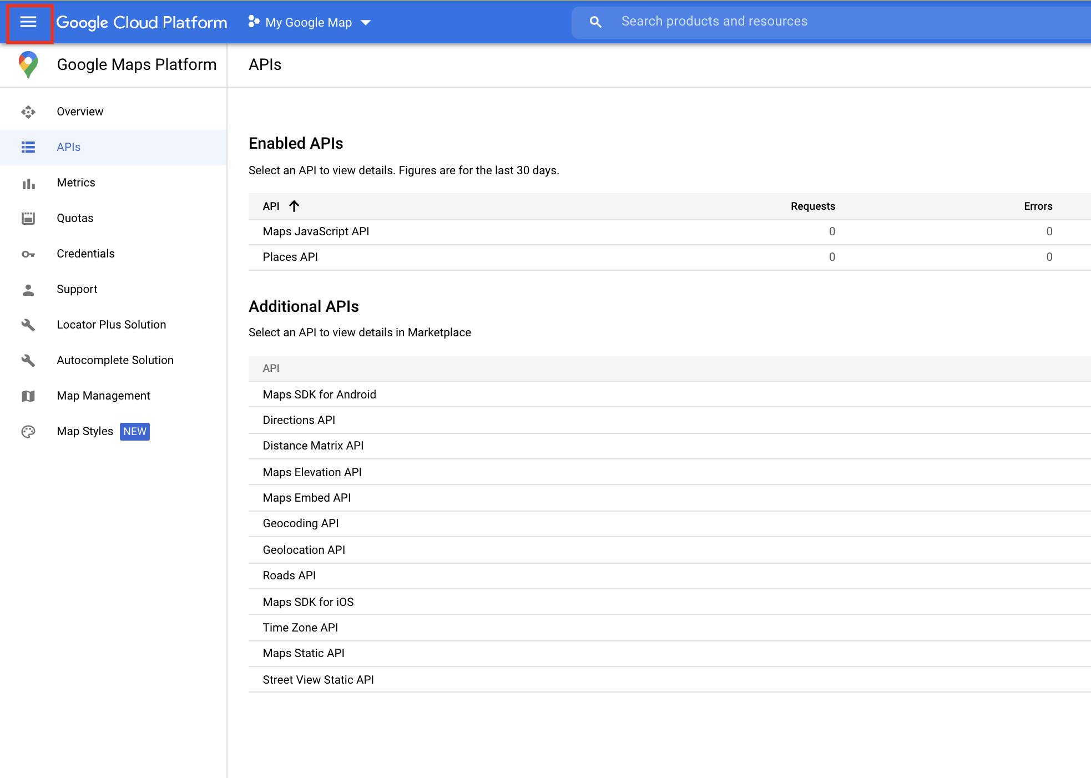Image resolution: width=1091 pixels, height=778 pixels.
Task: Click the Quotas sidebar icon
Action: pos(28,218)
